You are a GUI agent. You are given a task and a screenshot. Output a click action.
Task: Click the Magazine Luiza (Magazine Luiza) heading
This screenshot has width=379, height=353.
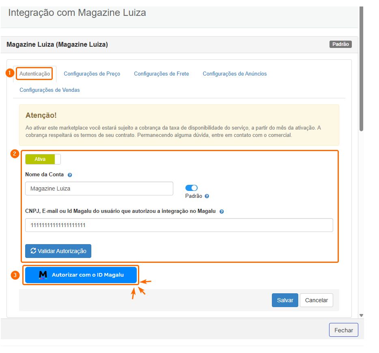click(57, 45)
